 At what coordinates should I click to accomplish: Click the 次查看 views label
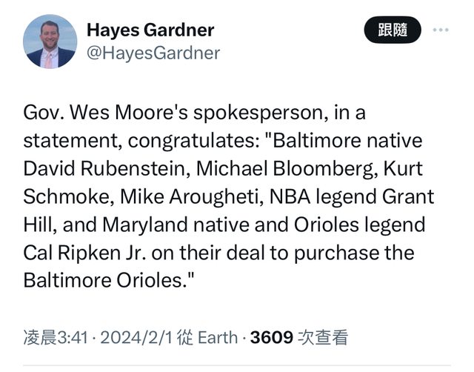[x=322, y=339]
